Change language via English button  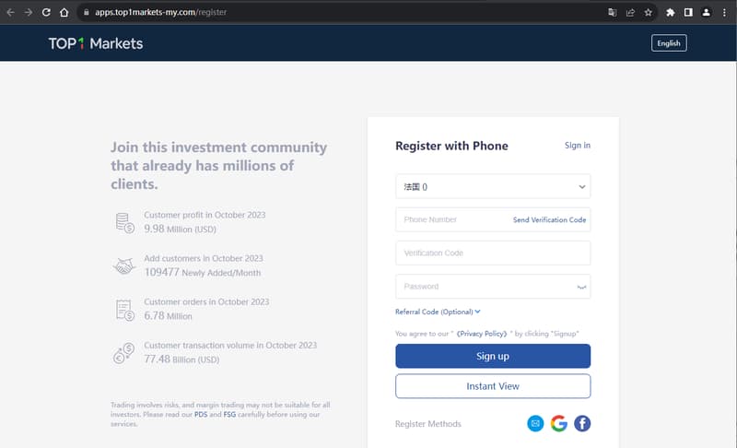click(669, 43)
